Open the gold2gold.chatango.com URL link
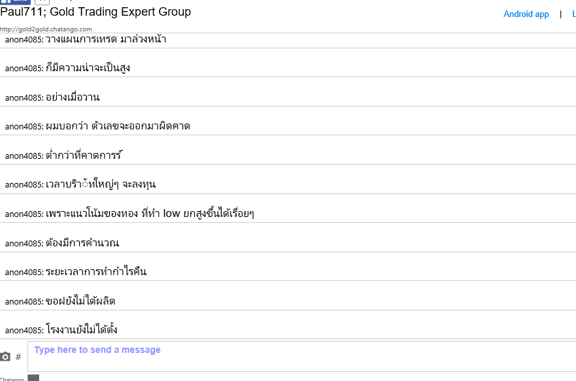Screen dimensions: 576x381 [x=46, y=29]
